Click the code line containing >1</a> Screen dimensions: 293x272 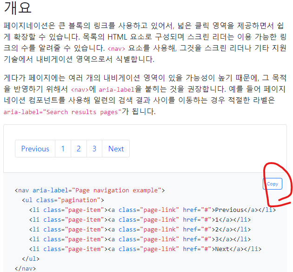[x=140, y=220]
